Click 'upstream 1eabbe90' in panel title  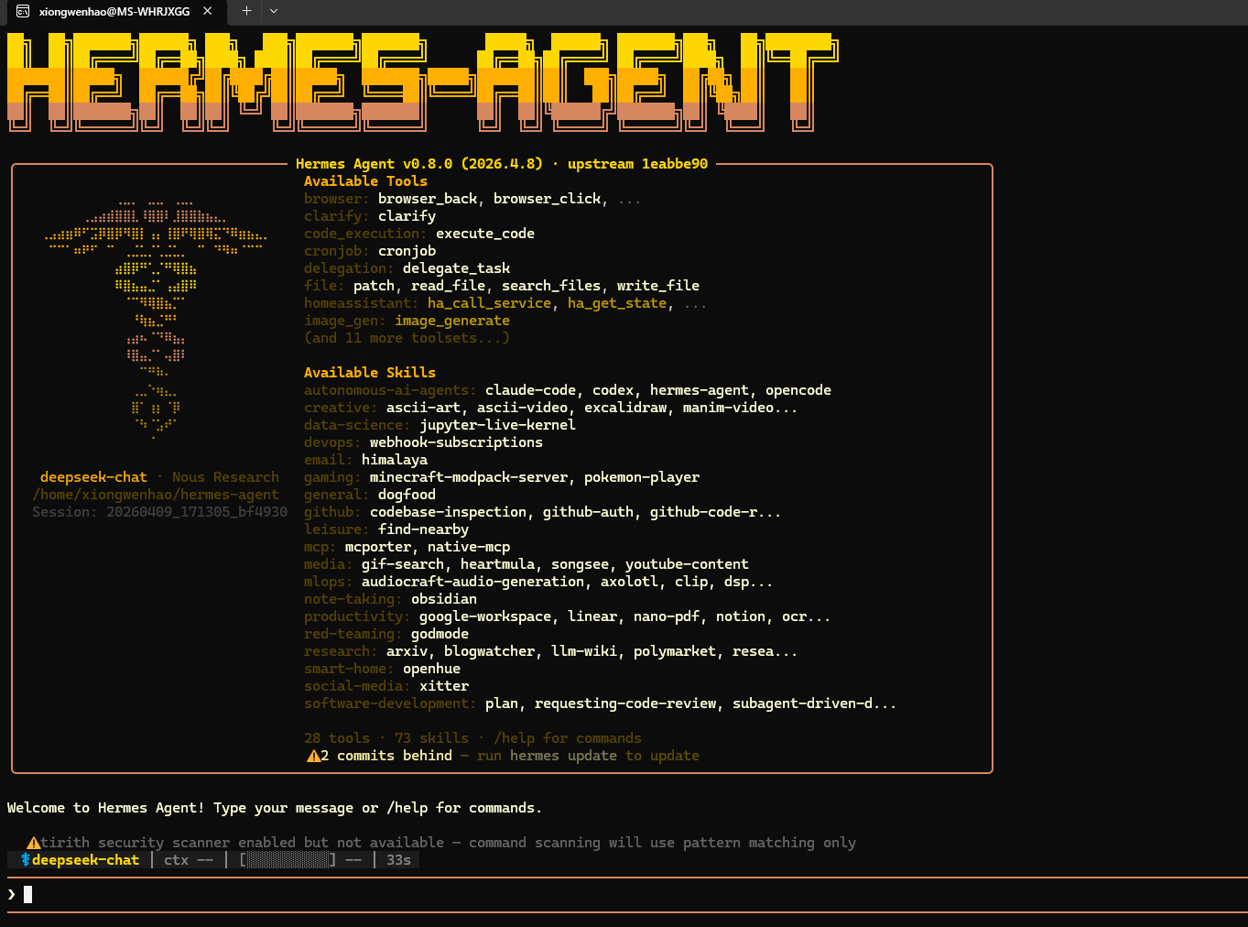(637, 164)
